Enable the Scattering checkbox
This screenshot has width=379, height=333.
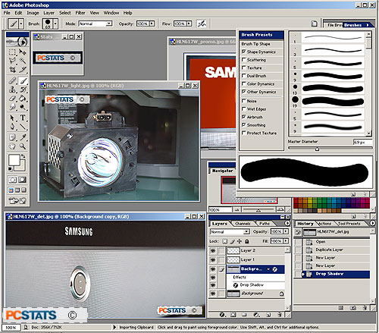(243, 60)
